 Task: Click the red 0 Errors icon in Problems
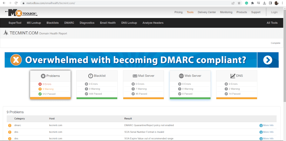point(40,84)
